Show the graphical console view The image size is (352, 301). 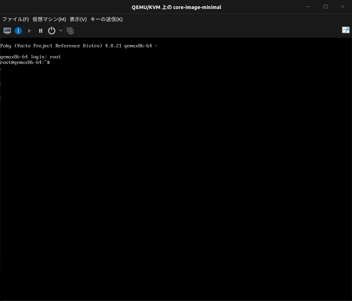tap(7, 31)
